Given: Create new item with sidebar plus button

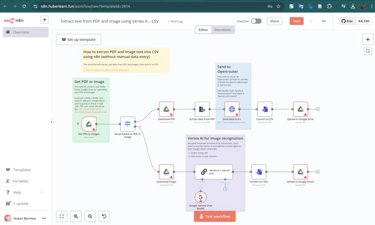Looking at the screenshot, I should [x=44, y=20].
